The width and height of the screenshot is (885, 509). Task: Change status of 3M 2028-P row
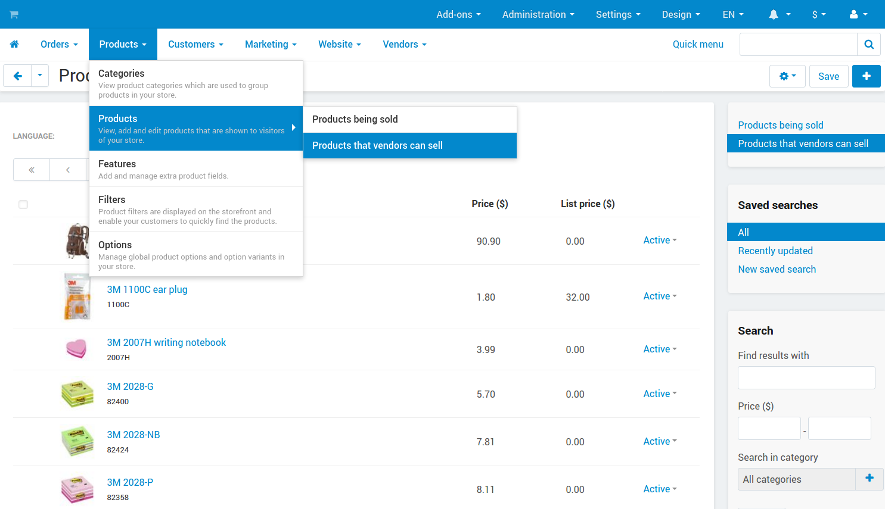tap(660, 489)
